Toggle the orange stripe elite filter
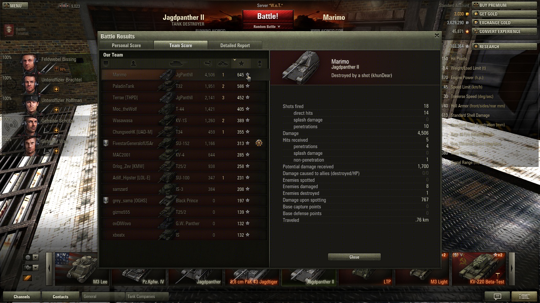This screenshot has width=540, height=303. [27, 278]
